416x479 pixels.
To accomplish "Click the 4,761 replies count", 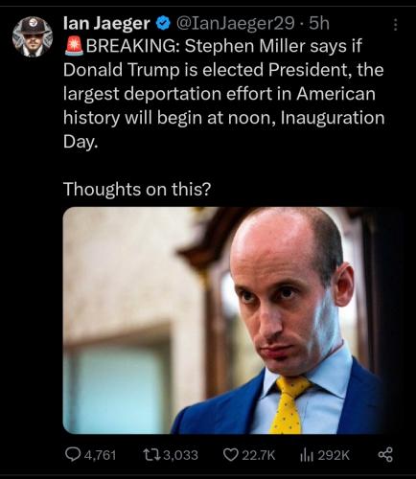I will click(x=100, y=455).
